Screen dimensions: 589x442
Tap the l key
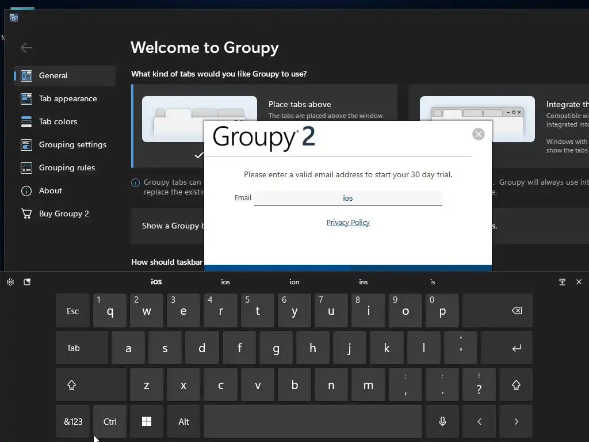[424, 348]
